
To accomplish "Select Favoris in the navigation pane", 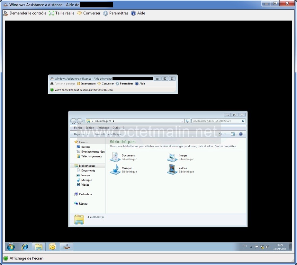I will coord(81,142).
